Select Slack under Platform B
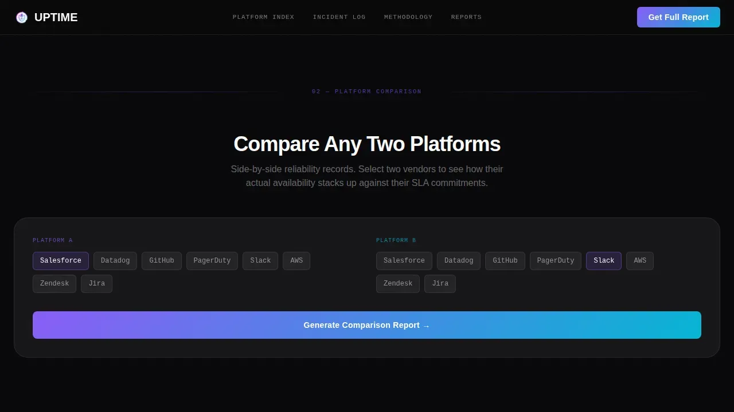The image size is (734, 412). 604,261
